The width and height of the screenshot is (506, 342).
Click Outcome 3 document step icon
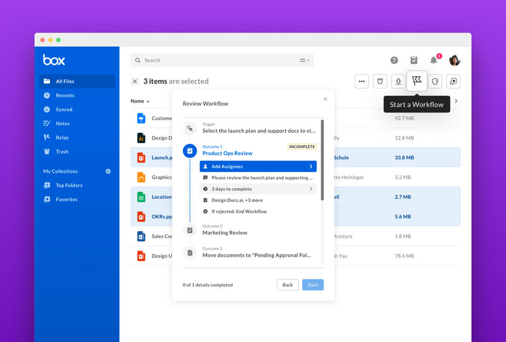pyautogui.click(x=190, y=253)
